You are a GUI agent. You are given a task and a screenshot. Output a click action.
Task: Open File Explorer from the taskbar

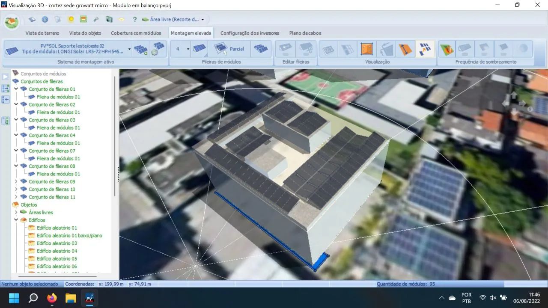point(71,298)
